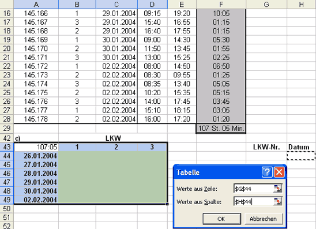
Task: Select row header 29
Action: tap(7, 129)
